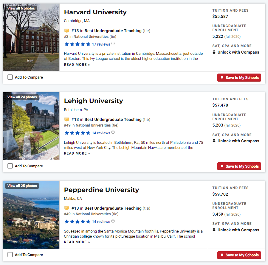268x265 pixels.
Task: Click the lock icon in Pepperdine's Unlock with Compass
Action: [x=214, y=230]
